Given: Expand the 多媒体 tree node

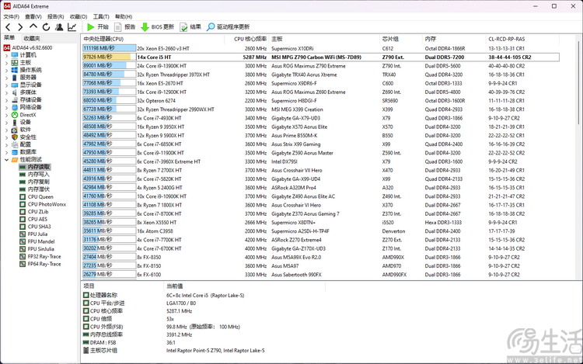Looking at the screenshot, I should point(6,92).
